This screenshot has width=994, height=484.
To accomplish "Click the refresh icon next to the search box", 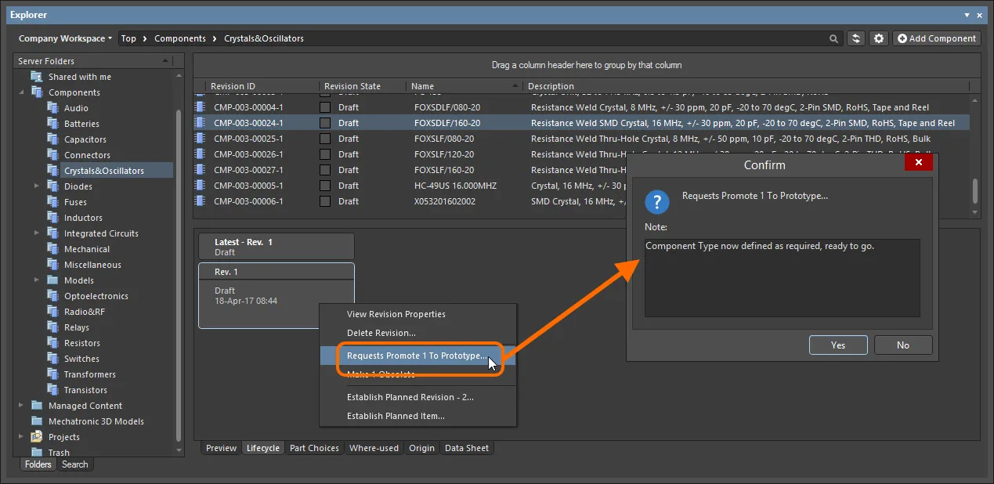I will (x=856, y=38).
